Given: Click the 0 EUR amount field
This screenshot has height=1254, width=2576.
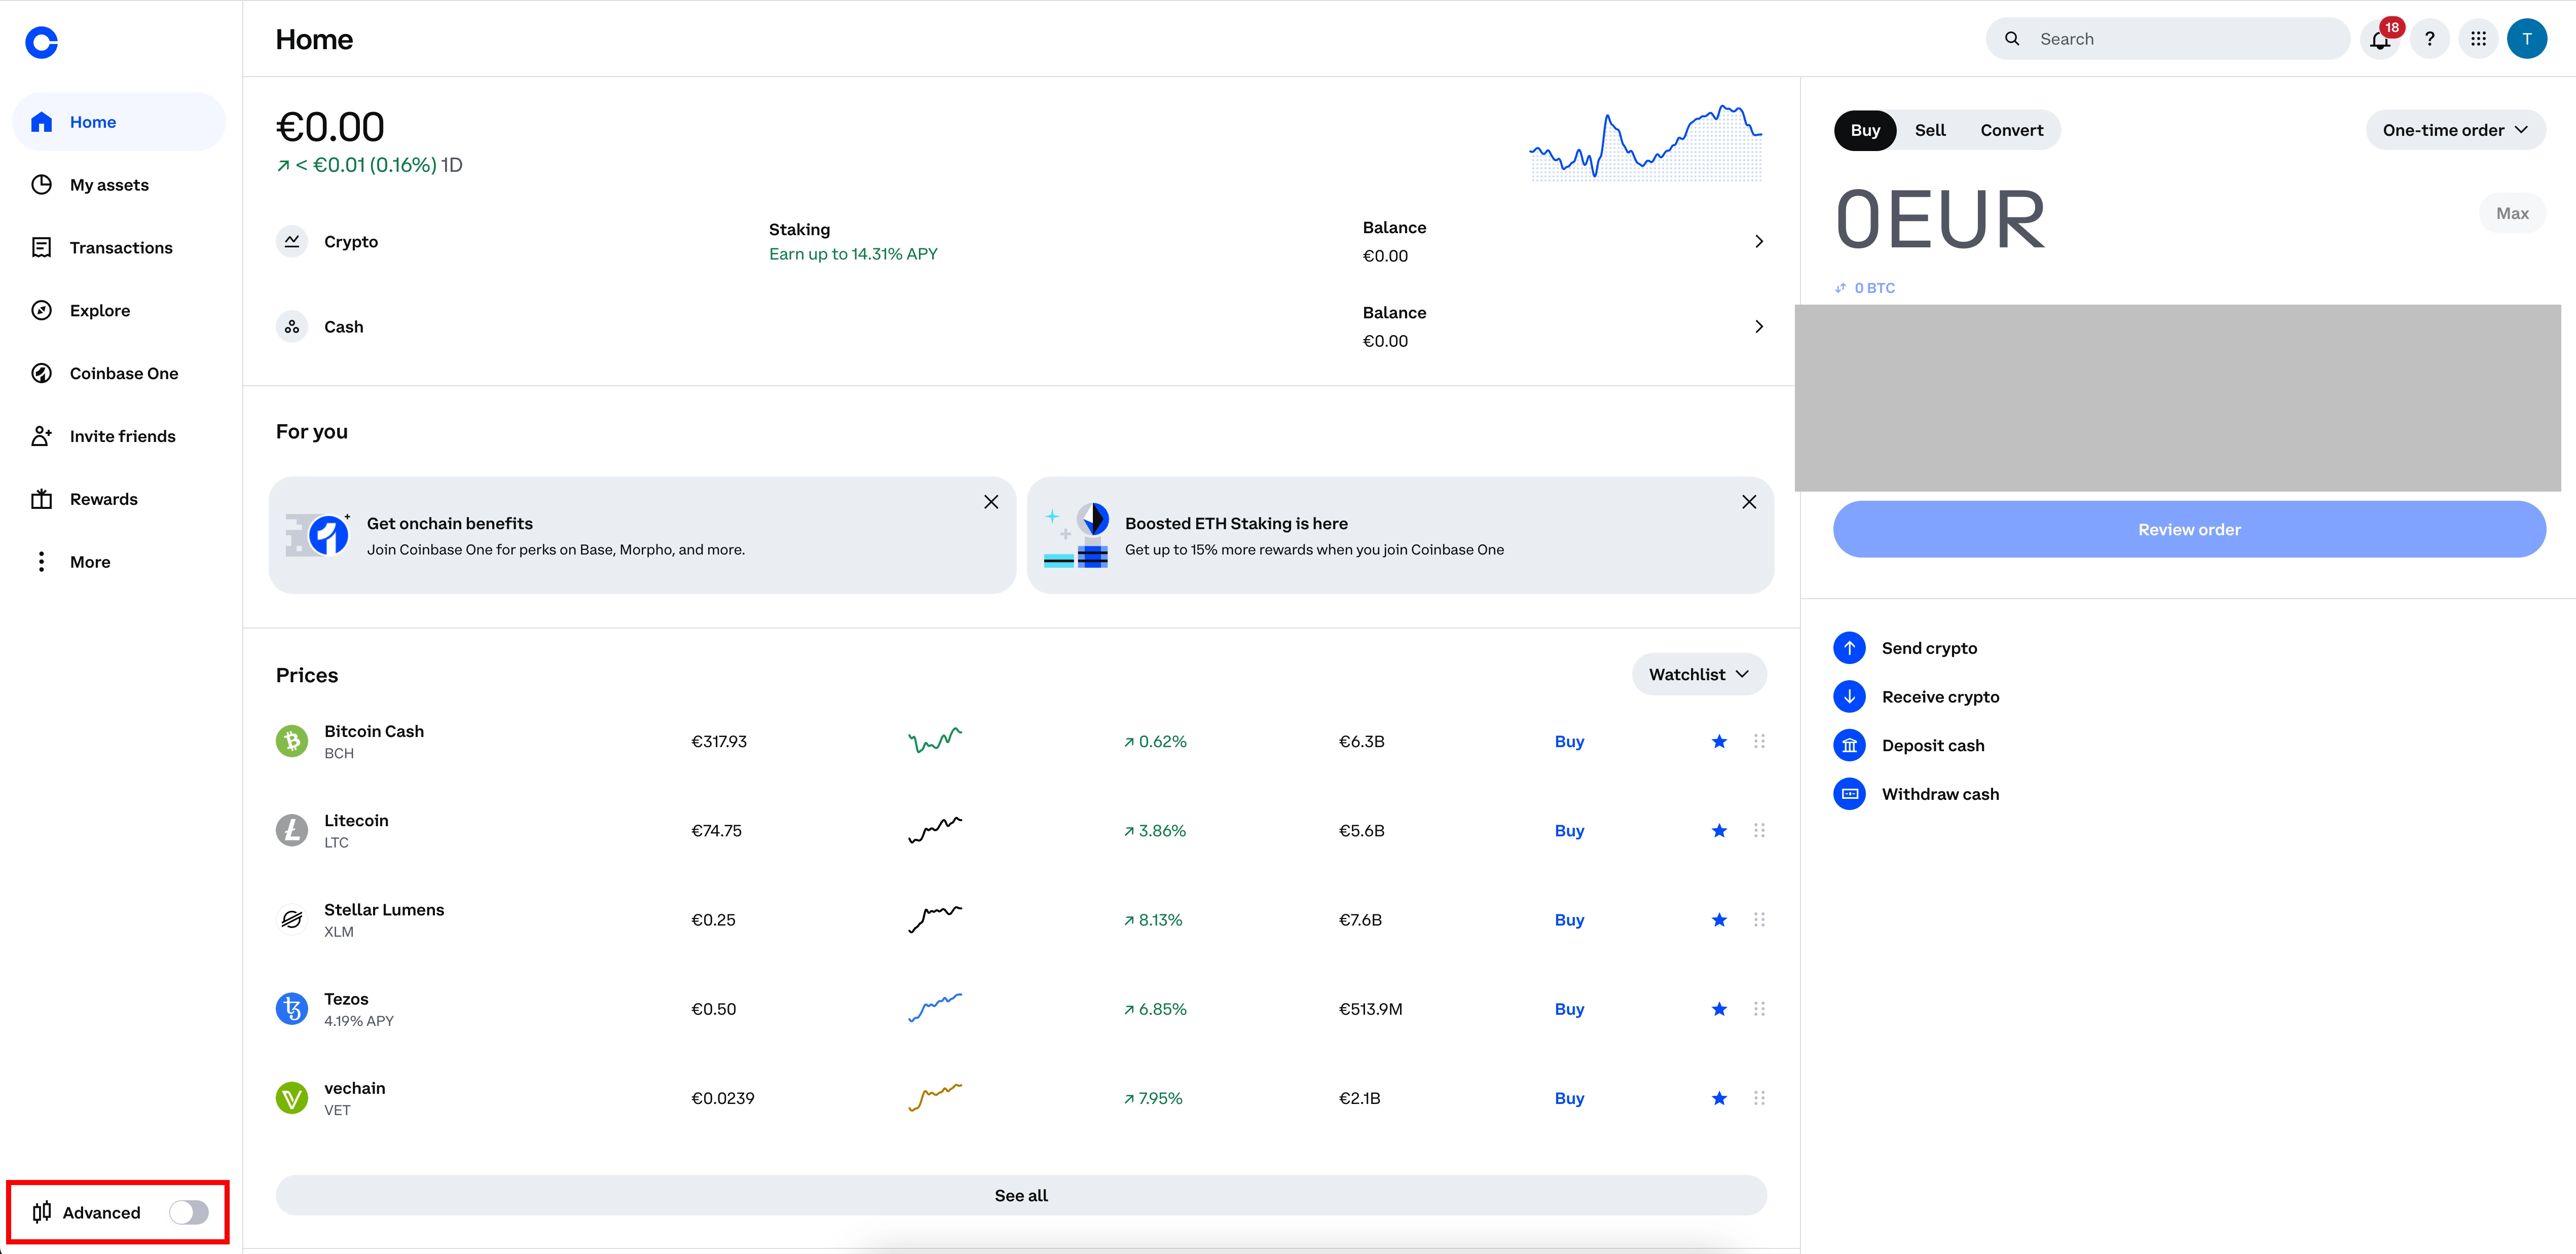Looking at the screenshot, I should tap(1940, 219).
